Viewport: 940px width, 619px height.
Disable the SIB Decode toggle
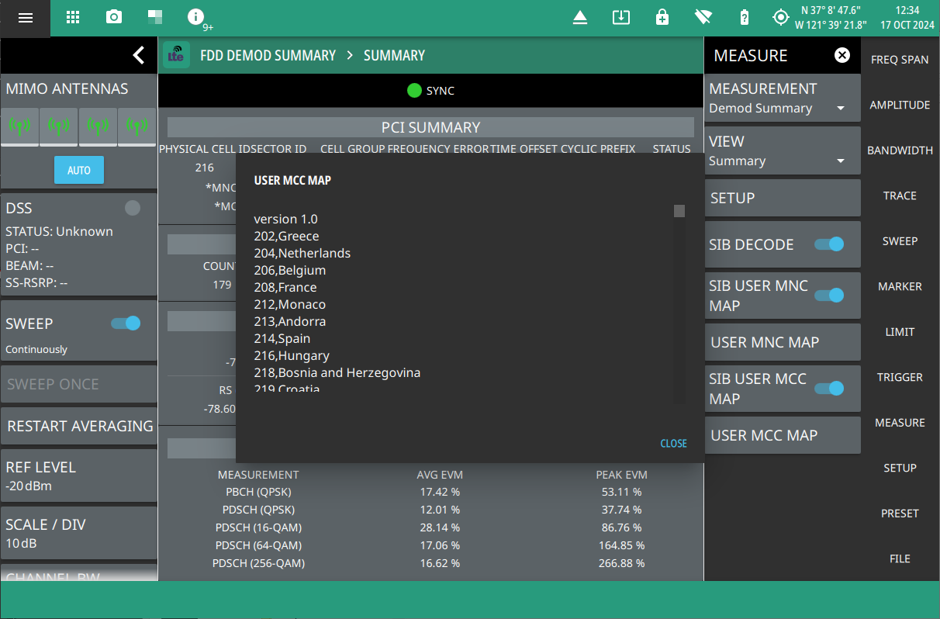[828, 244]
